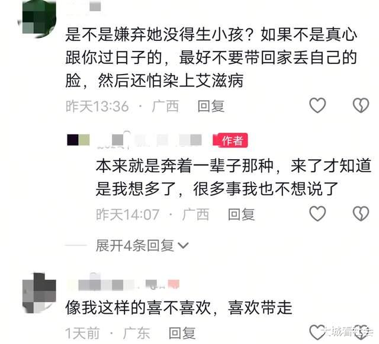Like the Guangdong comment posted 1天前

(317, 332)
